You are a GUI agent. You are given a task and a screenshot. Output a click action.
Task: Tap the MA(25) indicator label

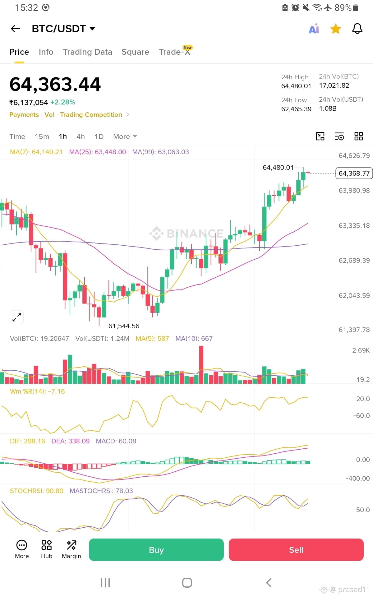(97, 152)
